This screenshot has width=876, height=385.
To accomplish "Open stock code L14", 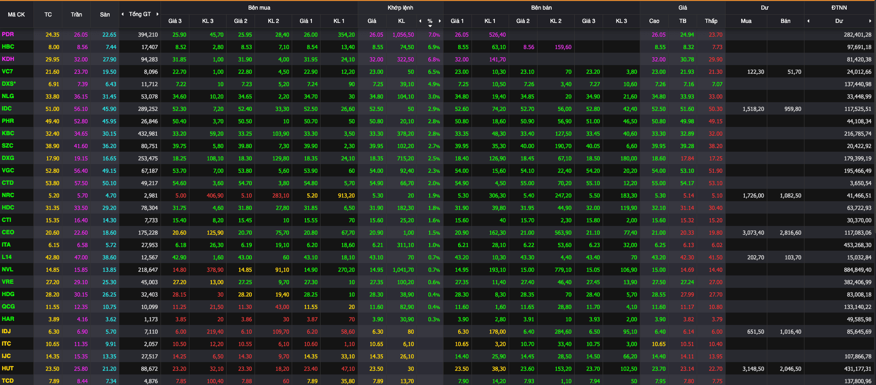I will point(7,257).
